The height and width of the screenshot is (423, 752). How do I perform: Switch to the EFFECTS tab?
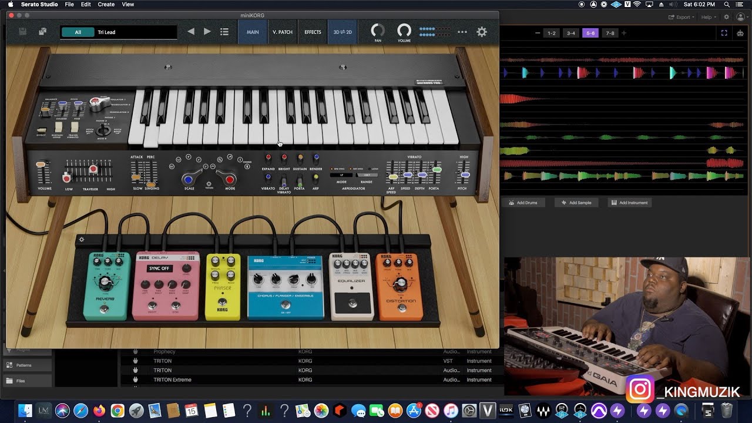313,32
